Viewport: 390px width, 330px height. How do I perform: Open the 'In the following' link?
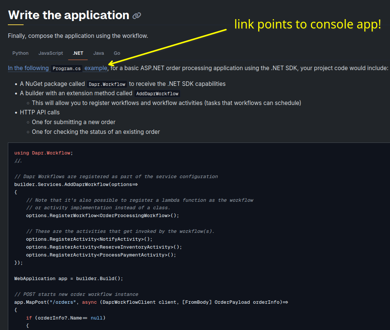click(28, 68)
